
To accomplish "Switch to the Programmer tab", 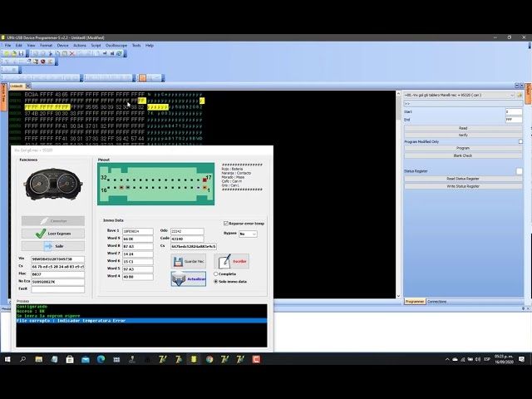I will click(x=415, y=302).
